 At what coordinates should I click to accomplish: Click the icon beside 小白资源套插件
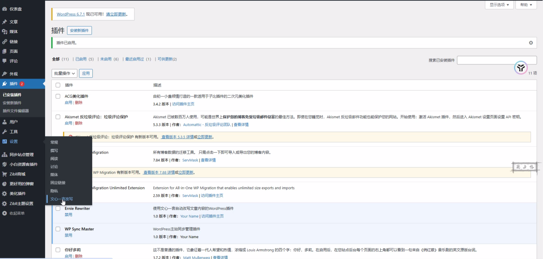point(5,164)
